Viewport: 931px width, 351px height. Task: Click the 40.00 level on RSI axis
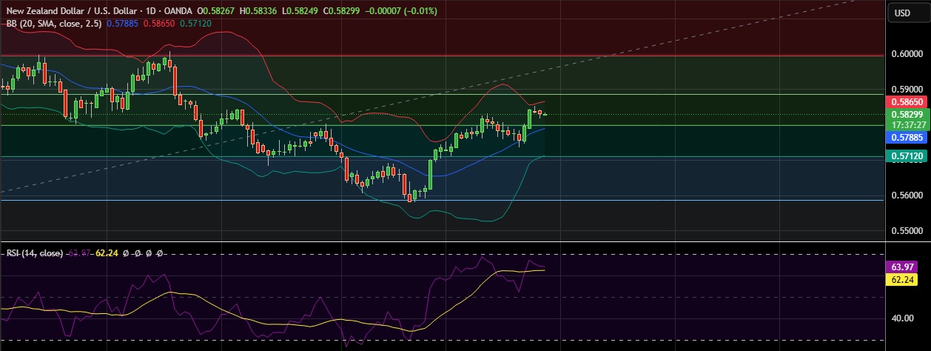[903, 318]
